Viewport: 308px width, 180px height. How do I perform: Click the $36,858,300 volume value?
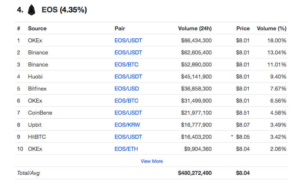point(197,89)
